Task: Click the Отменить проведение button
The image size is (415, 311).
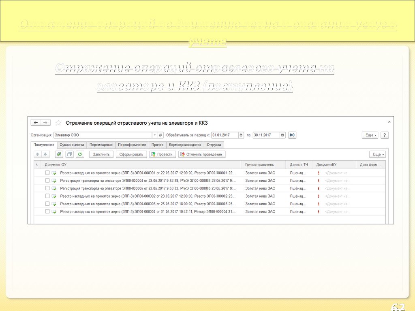Action: (202, 154)
